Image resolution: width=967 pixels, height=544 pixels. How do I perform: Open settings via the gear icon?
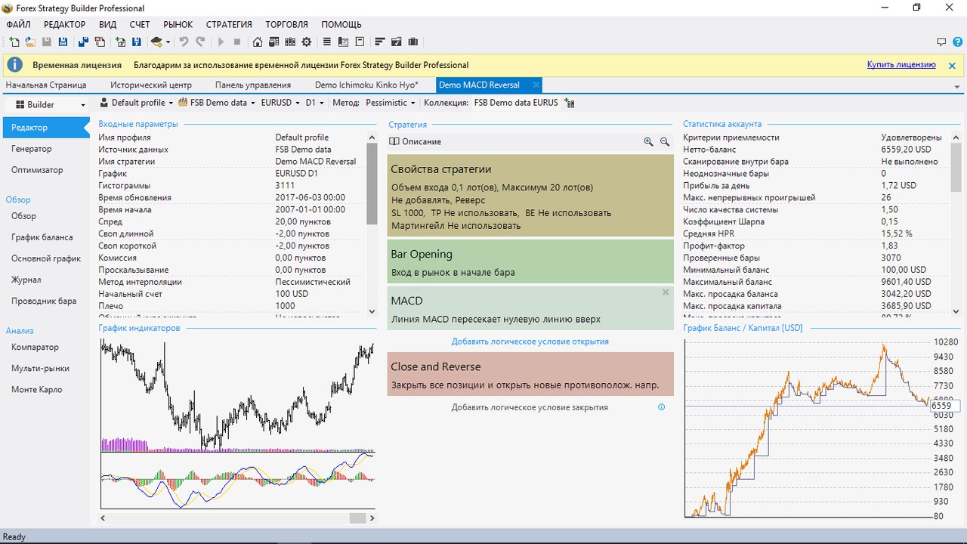click(x=306, y=42)
